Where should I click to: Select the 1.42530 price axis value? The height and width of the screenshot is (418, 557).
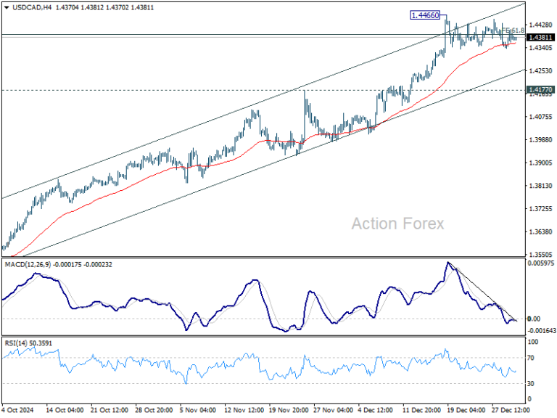tap(540, 70)
